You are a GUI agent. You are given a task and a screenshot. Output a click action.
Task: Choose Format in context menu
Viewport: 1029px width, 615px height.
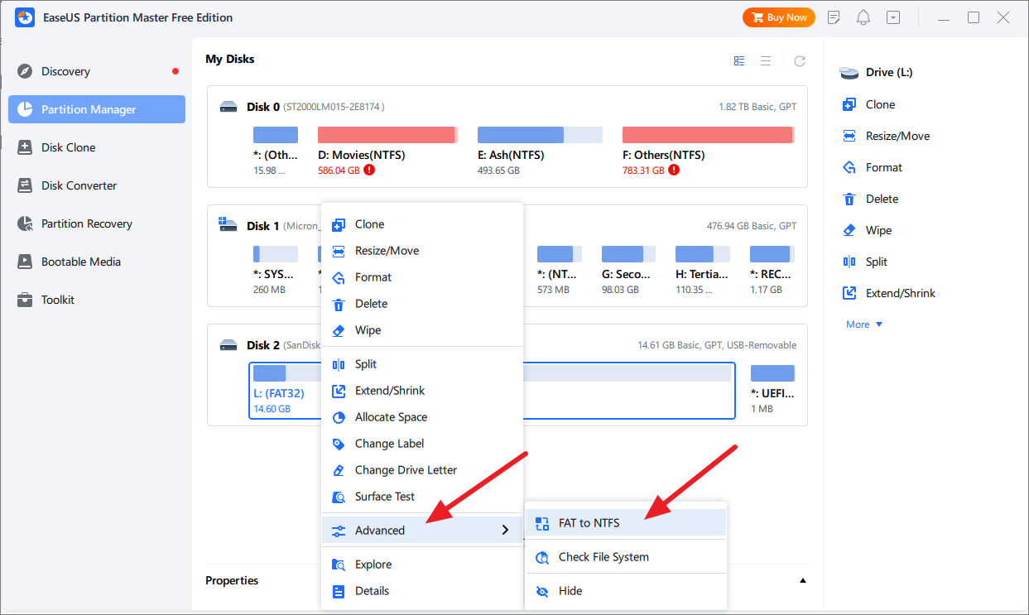pyautogui.click(x=422, y=277)
